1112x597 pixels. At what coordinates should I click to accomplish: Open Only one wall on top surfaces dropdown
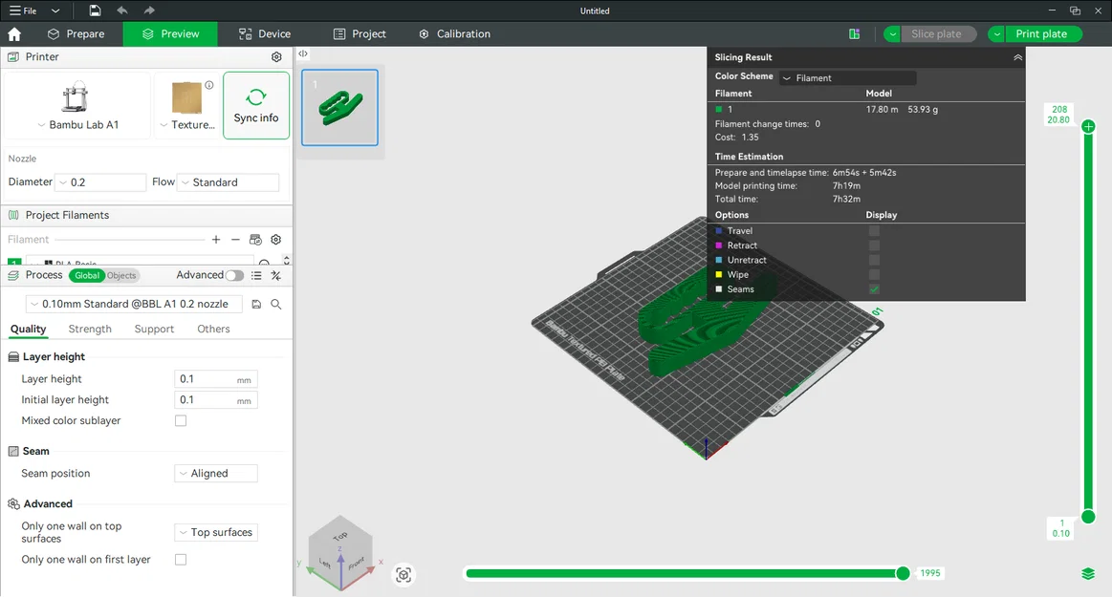coord(215,532)
